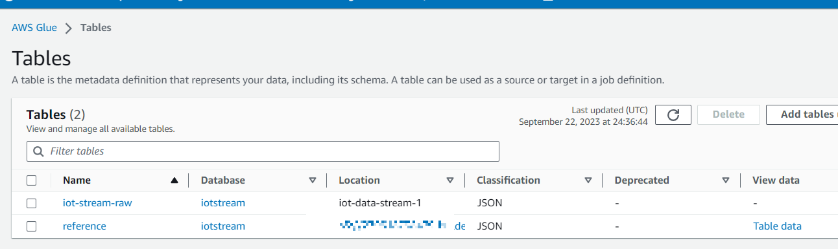Screen dimensions: 838x249
Task: Open the reference table link
Action: click(84, 226)
